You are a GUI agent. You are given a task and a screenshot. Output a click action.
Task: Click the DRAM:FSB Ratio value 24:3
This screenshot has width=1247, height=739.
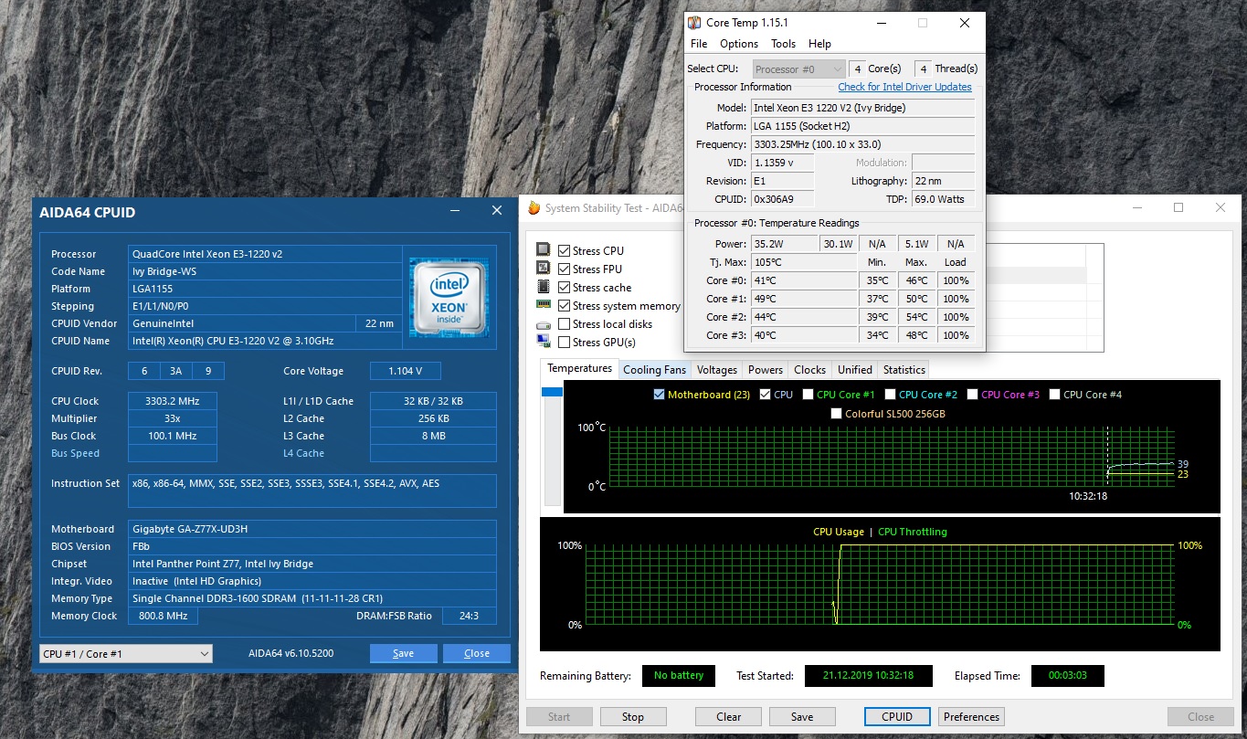pos(469,616)
